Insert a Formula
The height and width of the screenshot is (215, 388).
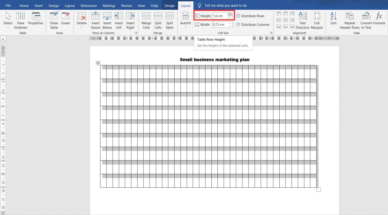[379, 19]
